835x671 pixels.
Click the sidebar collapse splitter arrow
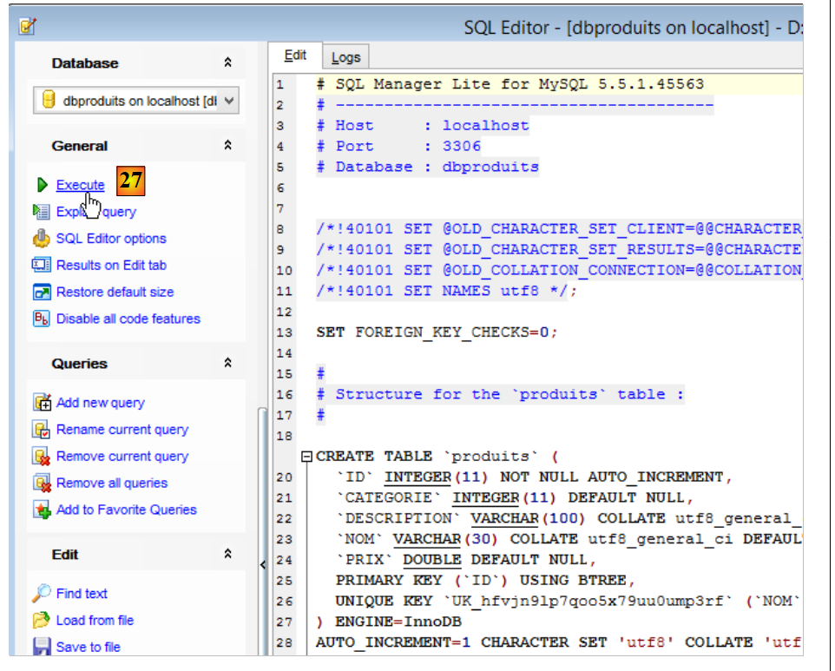point(263,565)
